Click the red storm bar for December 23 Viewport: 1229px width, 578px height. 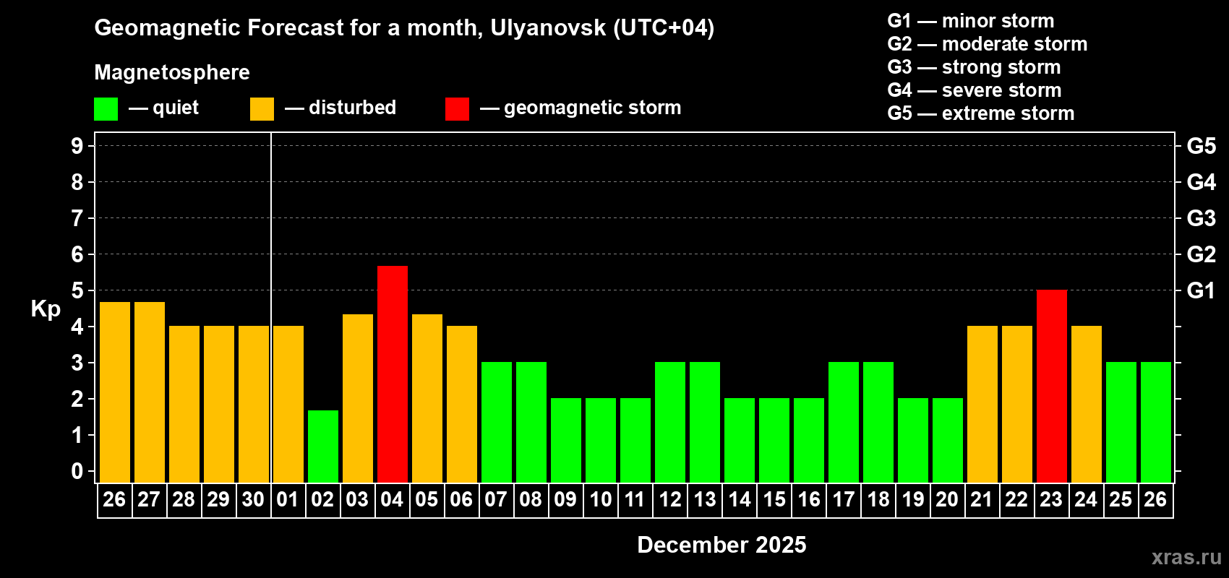pyautogui.click(x=1052, y=387)
